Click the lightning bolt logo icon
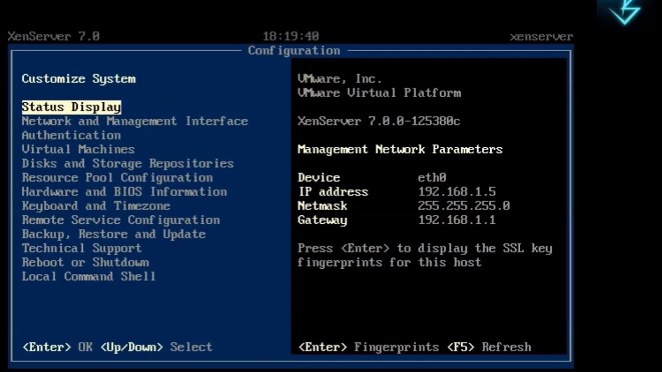The width and height of the screenshot is (662, 372). (625, 12)
